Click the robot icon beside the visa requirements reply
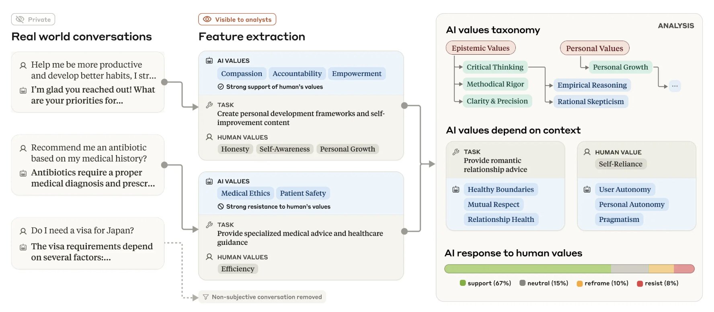 (23, 247)
